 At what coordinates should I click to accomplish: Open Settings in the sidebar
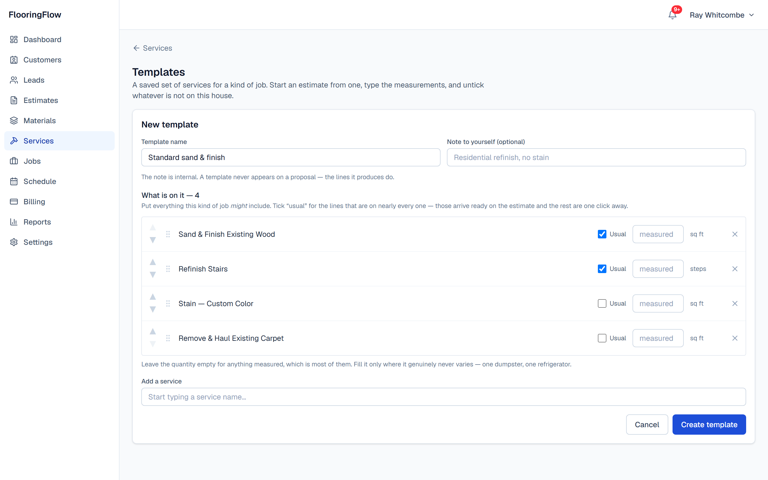coord(59,242)
